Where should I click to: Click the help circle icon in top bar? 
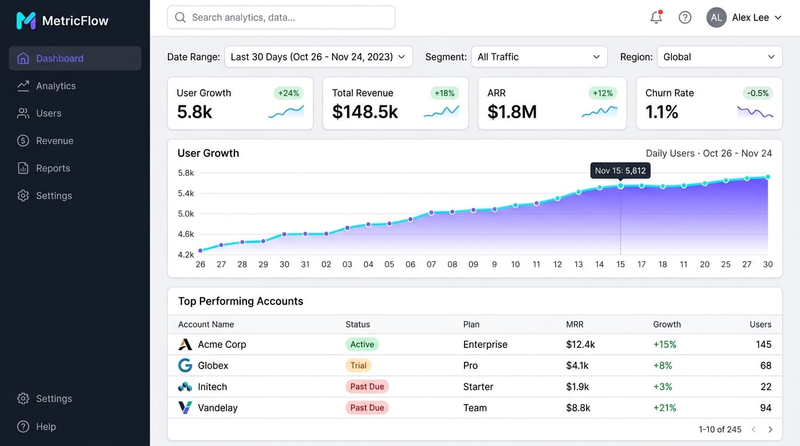[685, 17]
